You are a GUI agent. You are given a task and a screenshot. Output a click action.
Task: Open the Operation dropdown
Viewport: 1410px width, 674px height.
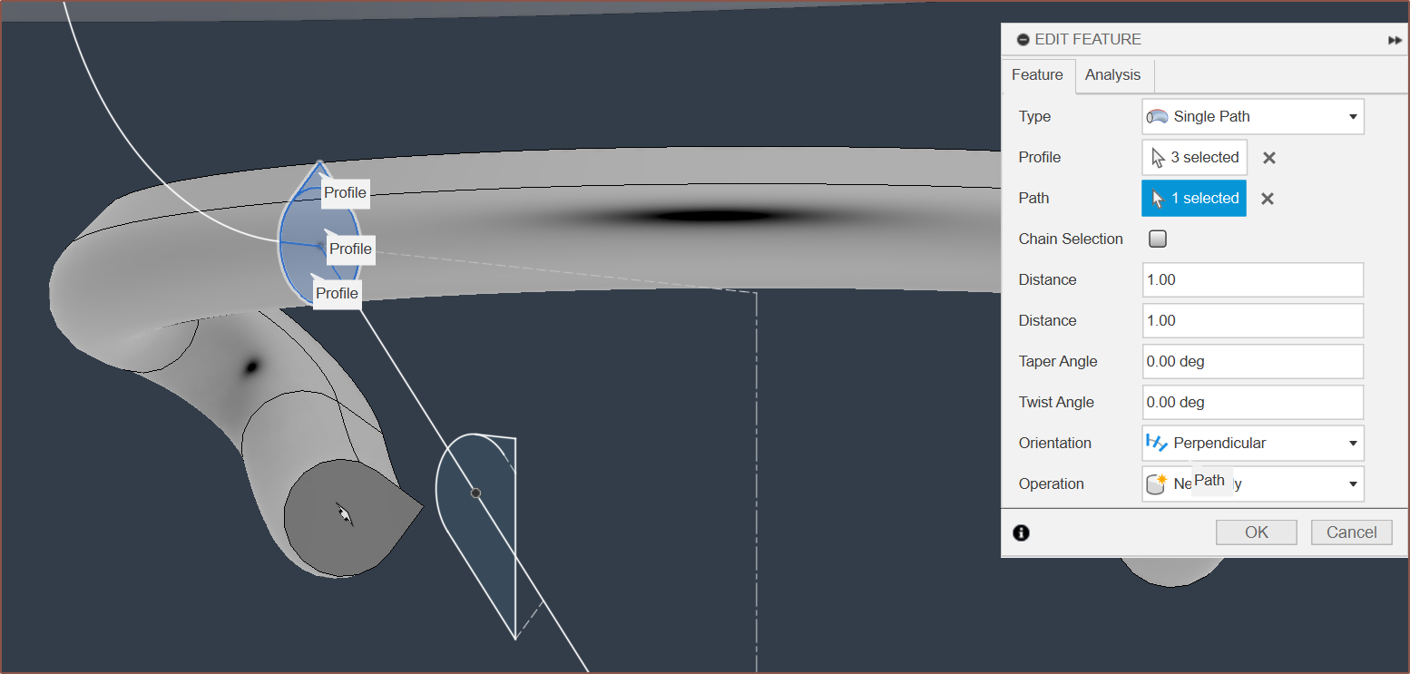[x=1252, y=484]
